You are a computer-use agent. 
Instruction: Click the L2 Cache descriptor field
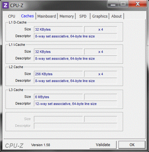click(x=76, y=81)
